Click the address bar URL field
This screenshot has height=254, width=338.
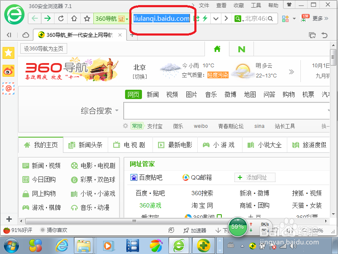click(x=161, y=19)
